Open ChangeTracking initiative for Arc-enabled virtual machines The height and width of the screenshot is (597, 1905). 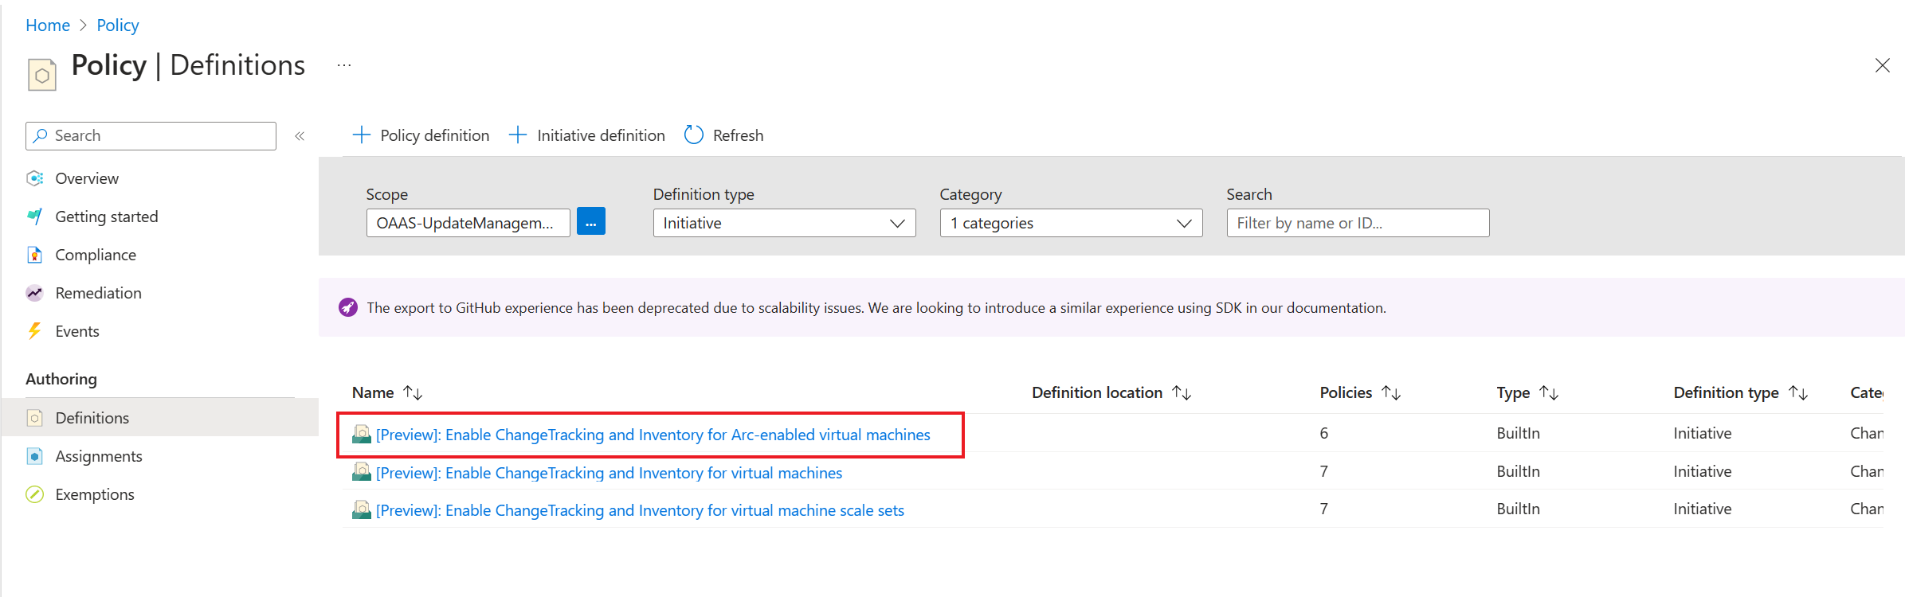point(653,435)
